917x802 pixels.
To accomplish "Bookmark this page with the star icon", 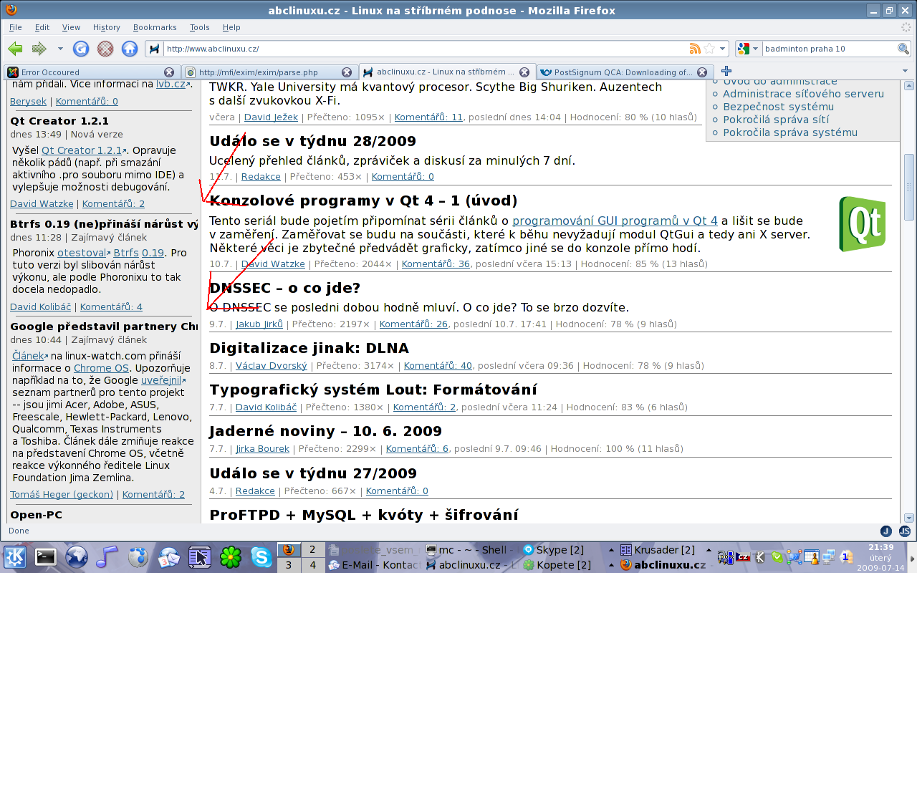I will pyautogui.click(x=709, y=49).
